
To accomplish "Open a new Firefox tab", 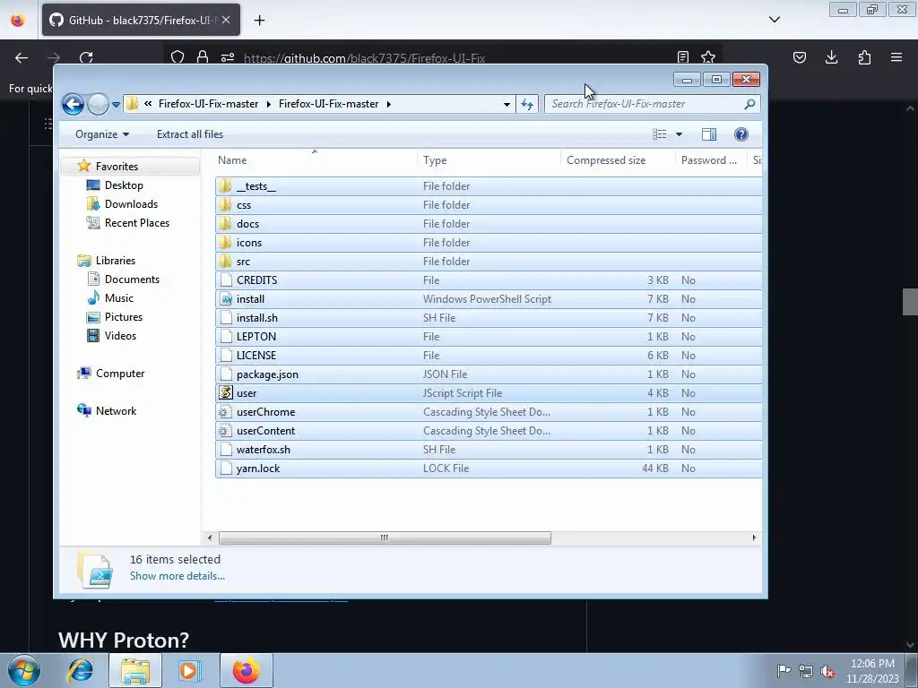I will click(x=259, y=20).
